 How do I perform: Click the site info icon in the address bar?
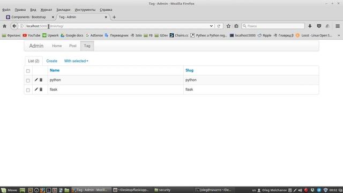click(21, 26)
